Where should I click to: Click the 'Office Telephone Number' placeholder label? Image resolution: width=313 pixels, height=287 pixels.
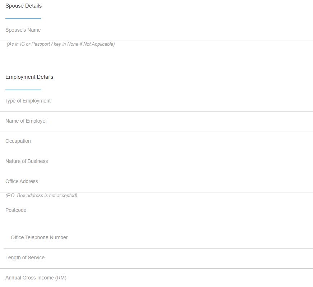point(39,238)
